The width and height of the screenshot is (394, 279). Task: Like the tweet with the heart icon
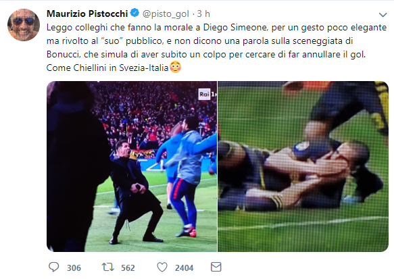[162, 268]
